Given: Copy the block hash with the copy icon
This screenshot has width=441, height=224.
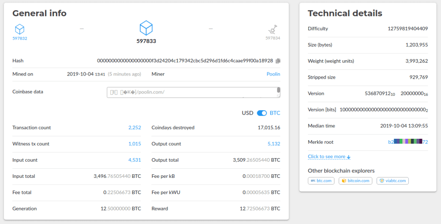Looking at the screenshot, I should pyautogui.click(x=278, y=61).
